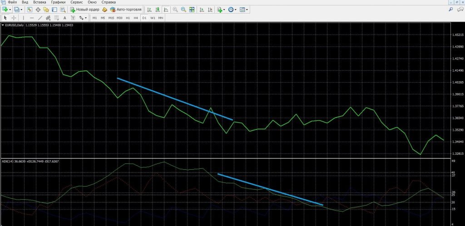
Task: Toggle the Авто-торговля auto-trading button
Action: (122, 9)
